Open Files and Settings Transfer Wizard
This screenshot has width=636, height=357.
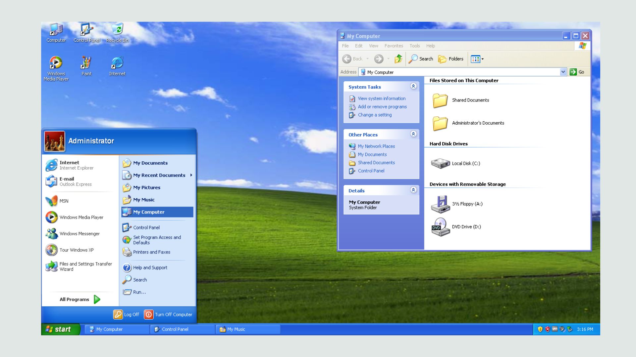tap(79, 266)
